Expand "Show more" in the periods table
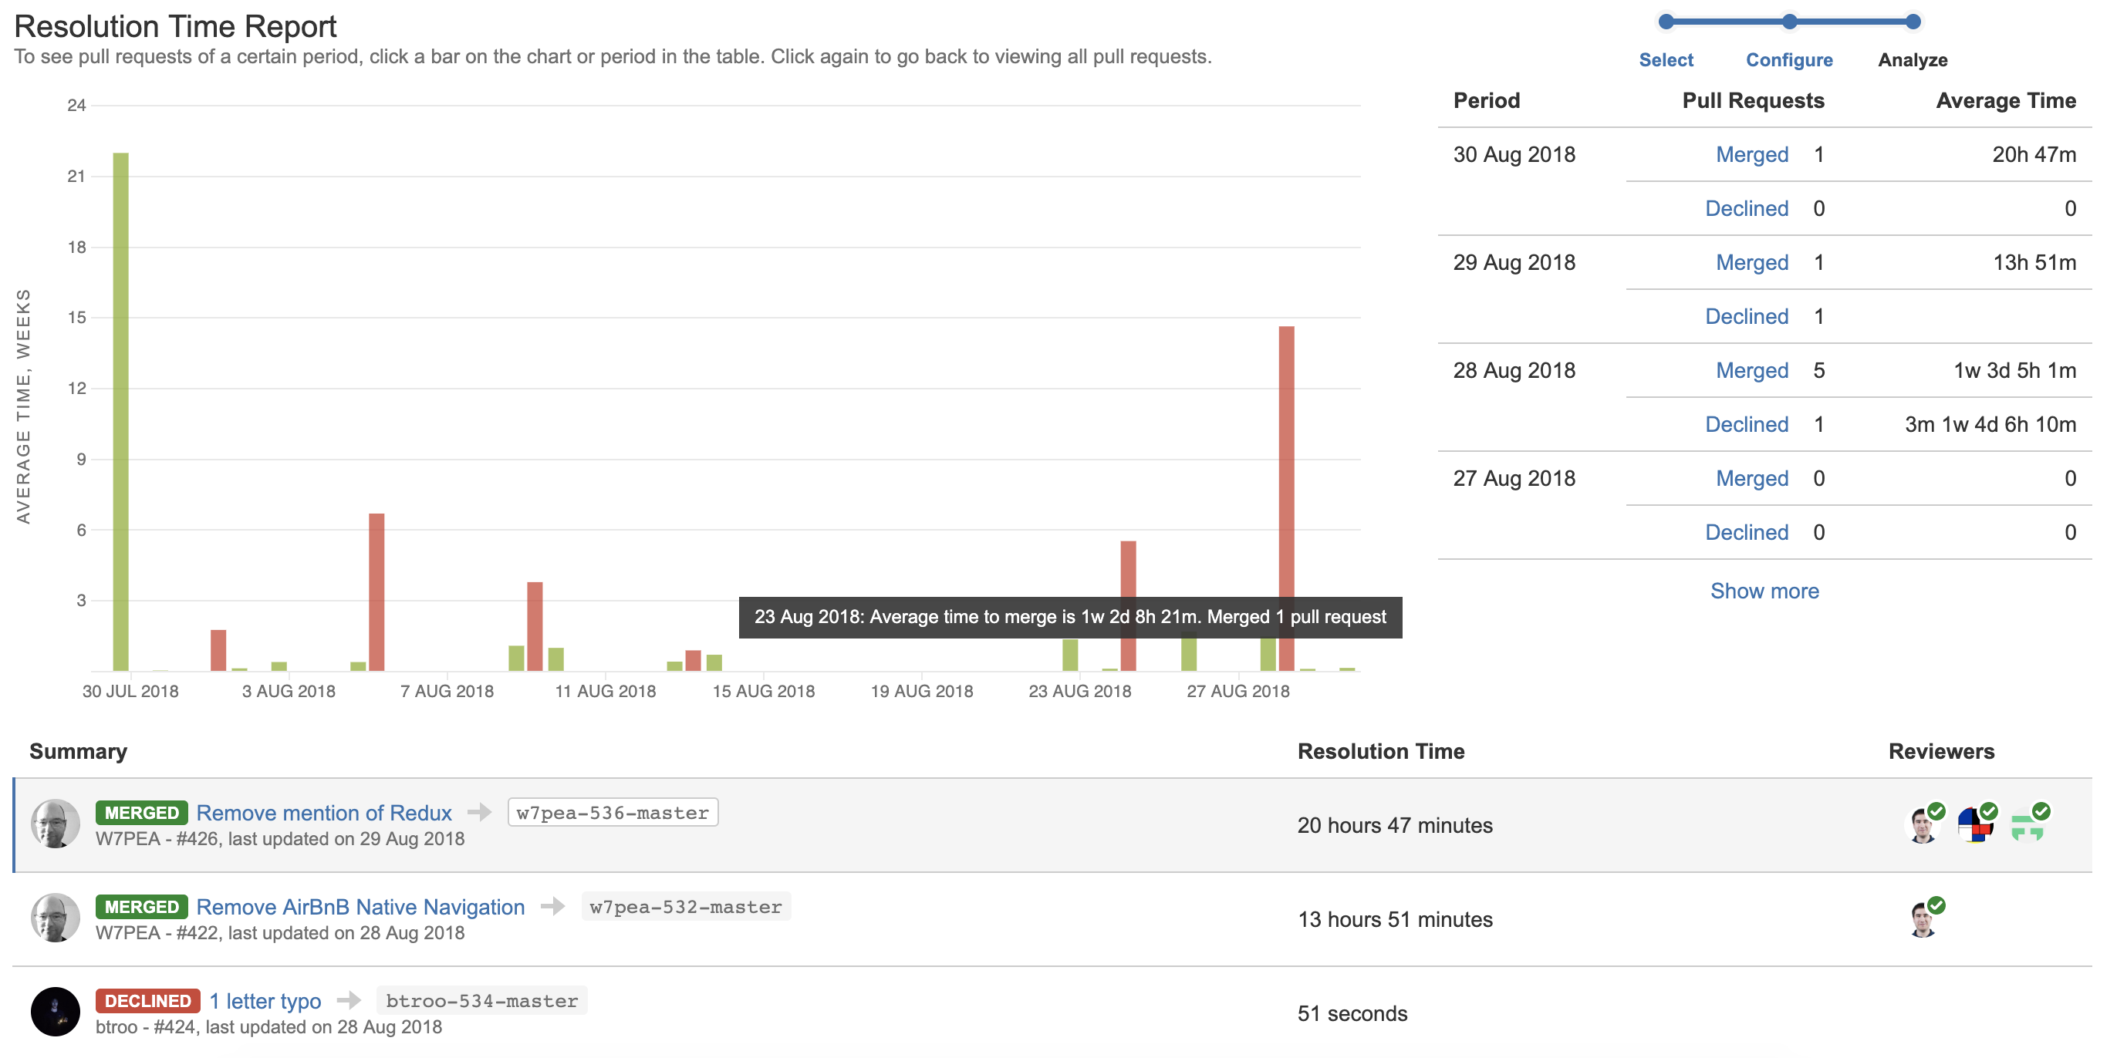 tap(1764, 591)
